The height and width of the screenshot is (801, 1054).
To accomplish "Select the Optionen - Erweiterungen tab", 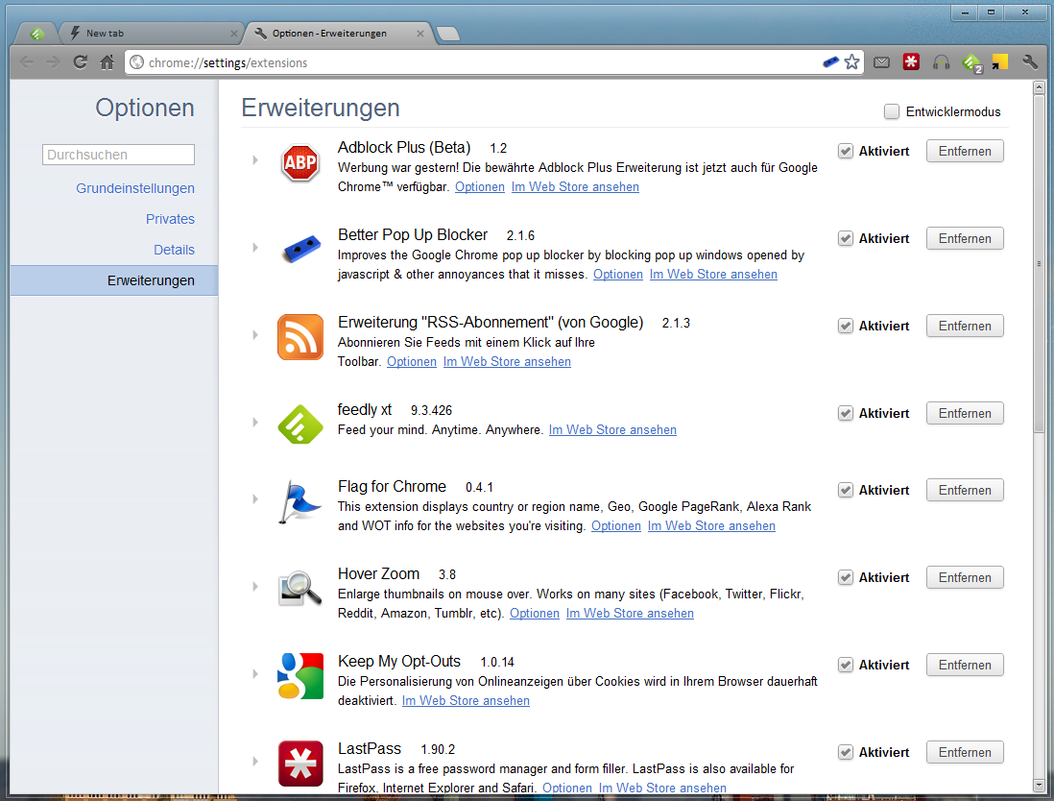I will pyautogui.click(x=338, y=33).
